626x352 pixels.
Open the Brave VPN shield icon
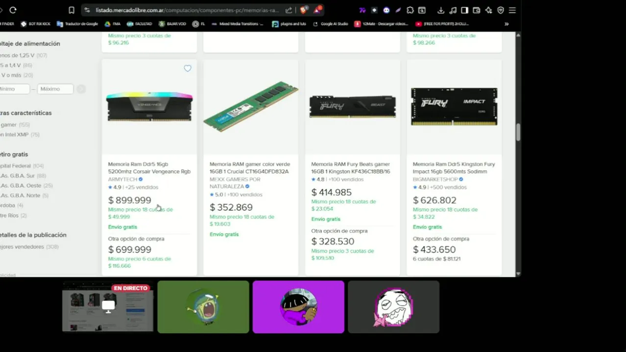[501, 10]
